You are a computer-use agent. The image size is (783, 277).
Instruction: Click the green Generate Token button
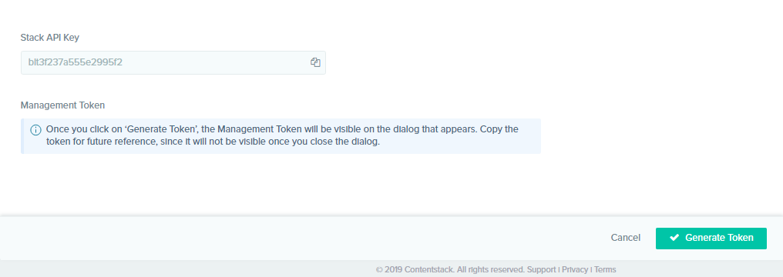(x=711, y=238)
